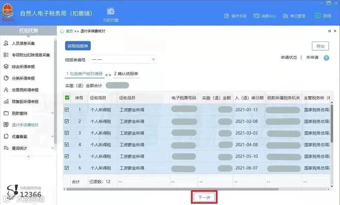Click the 税款缴纳 folder icon
The height and width of the screenshot is (205, 340).
(x=6, y=113)
